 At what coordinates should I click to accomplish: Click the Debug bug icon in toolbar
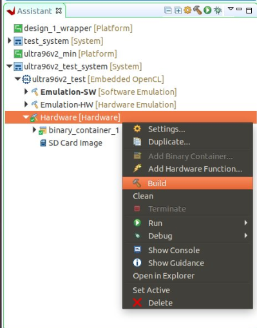click(218, 10)
